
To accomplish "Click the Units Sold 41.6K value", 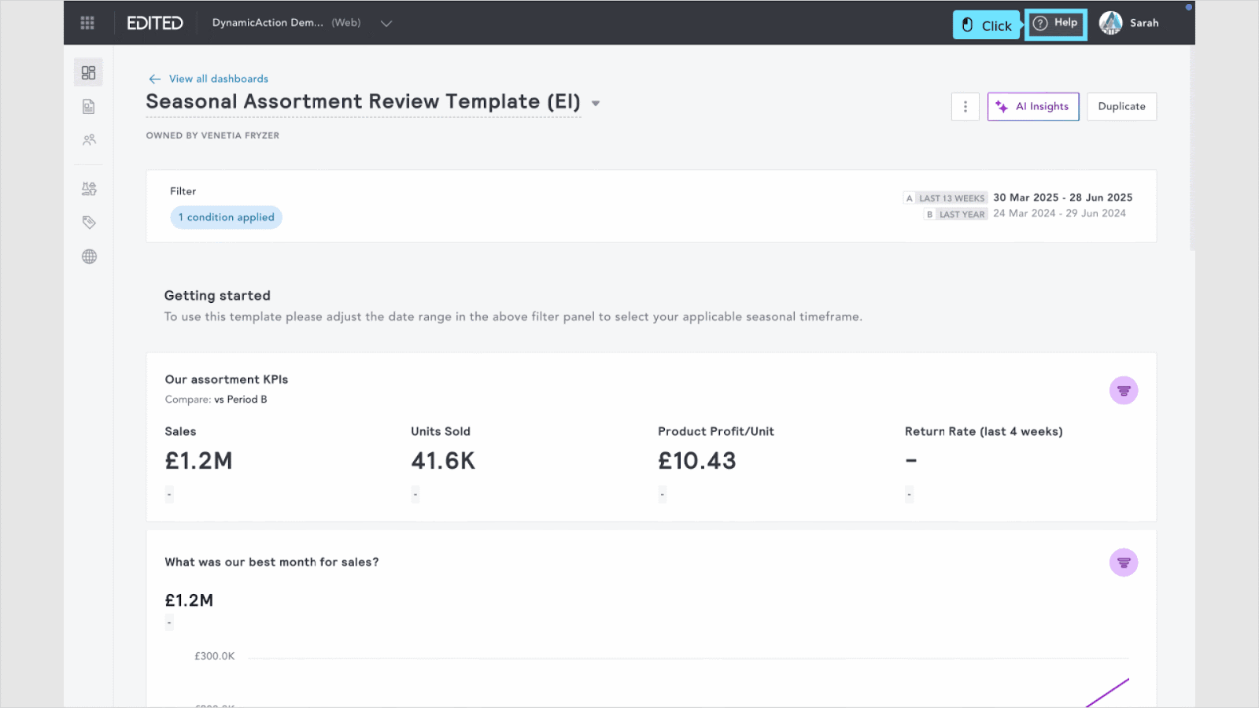I will tap(443, 461).
